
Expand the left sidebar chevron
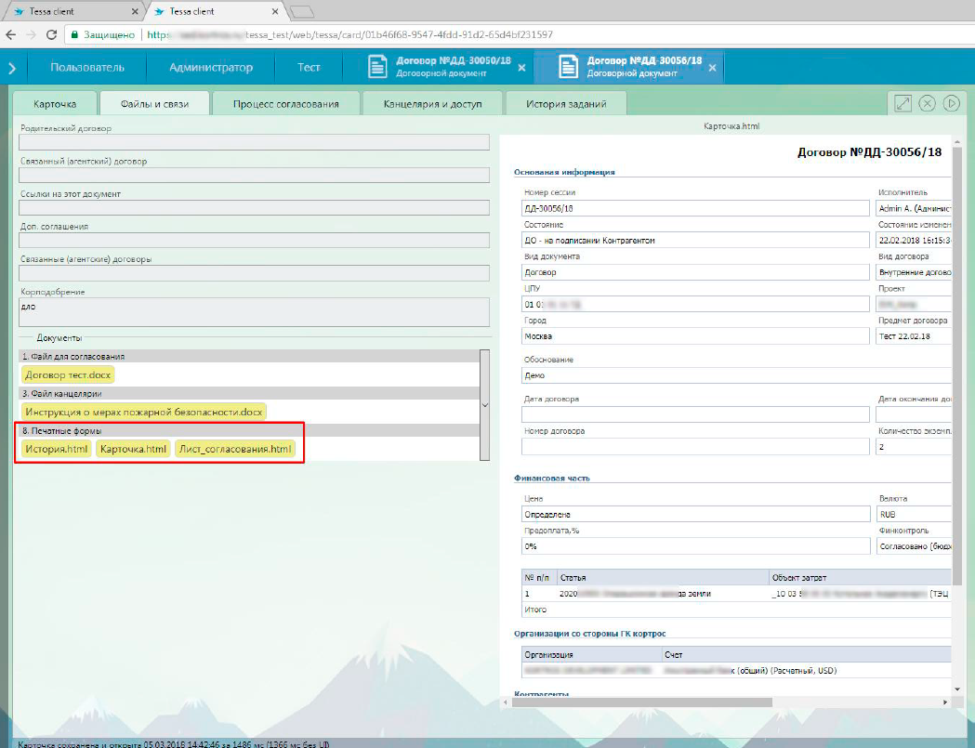(12, 68)
